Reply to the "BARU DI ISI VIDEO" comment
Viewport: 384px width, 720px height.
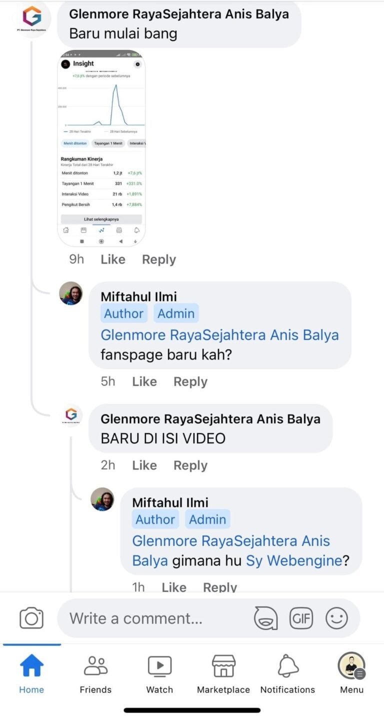pos(190,465)
